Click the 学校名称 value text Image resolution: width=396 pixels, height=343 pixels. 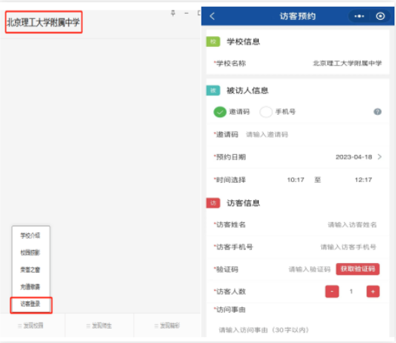tap(347, 63)
